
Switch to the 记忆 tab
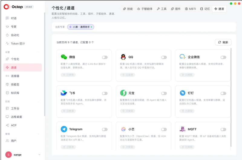click(x=205, y=9)
